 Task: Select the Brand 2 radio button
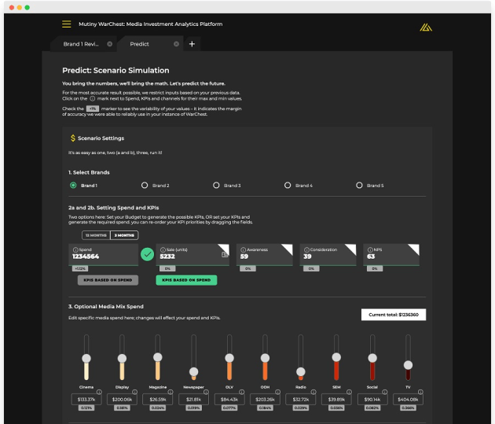point(145,185)
